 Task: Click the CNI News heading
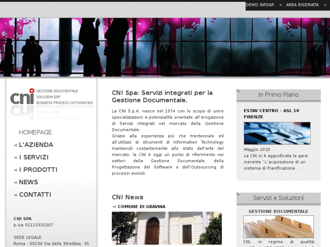128,197
